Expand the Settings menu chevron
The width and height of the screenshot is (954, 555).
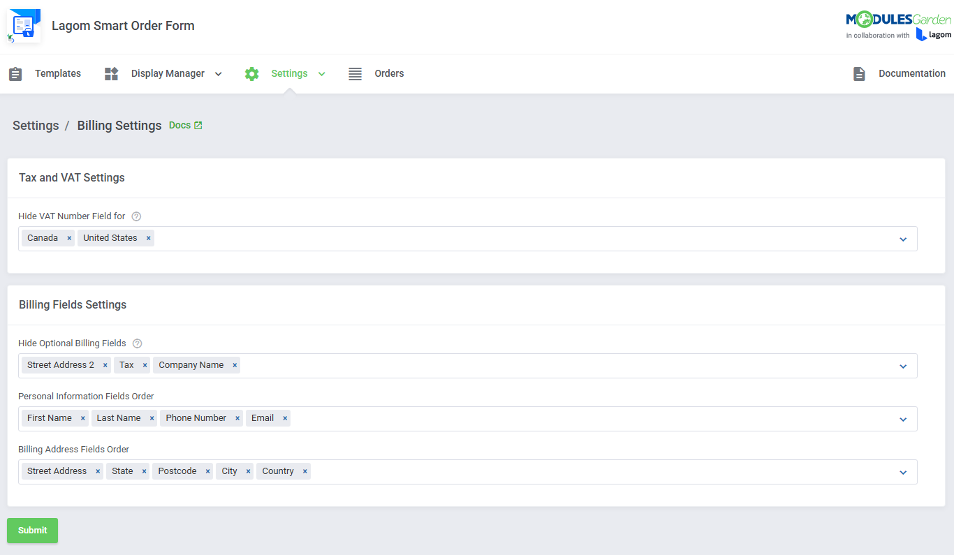tap(322, 74)
